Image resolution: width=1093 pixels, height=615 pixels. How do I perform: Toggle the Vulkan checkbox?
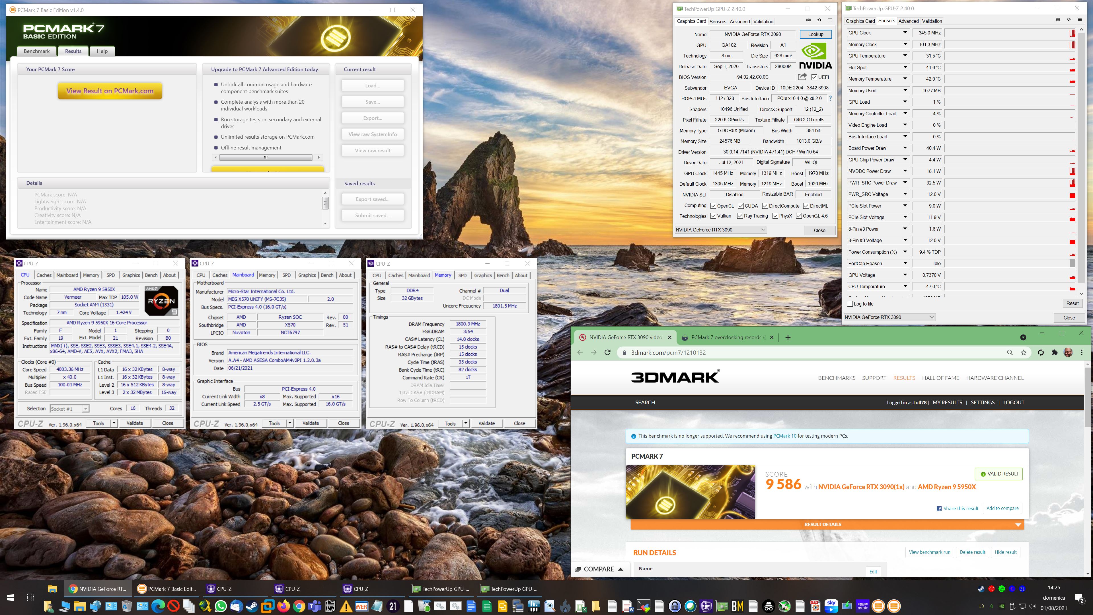pyautogui.click(x=713, y=216)
